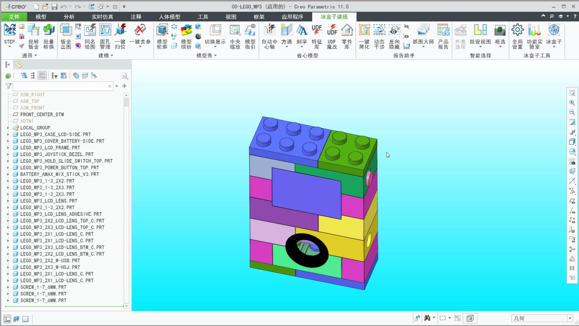Toggle the tree column display icon

(42, 76)
